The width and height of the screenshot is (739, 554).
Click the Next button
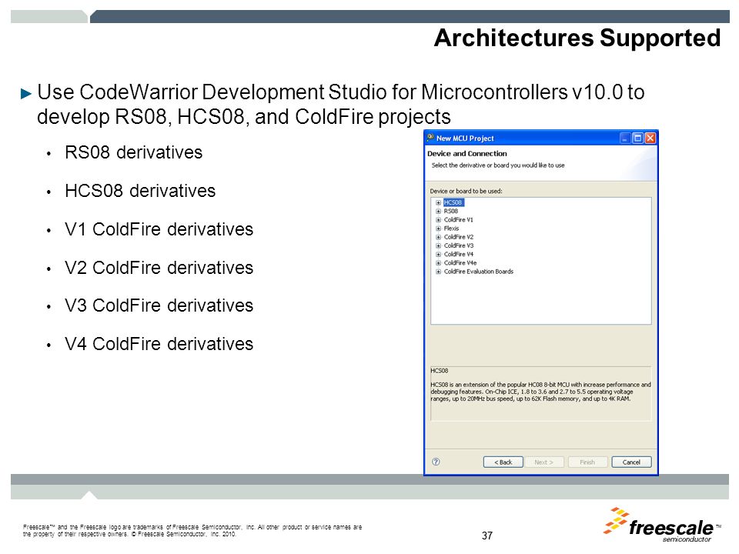[x=544, y=462]
